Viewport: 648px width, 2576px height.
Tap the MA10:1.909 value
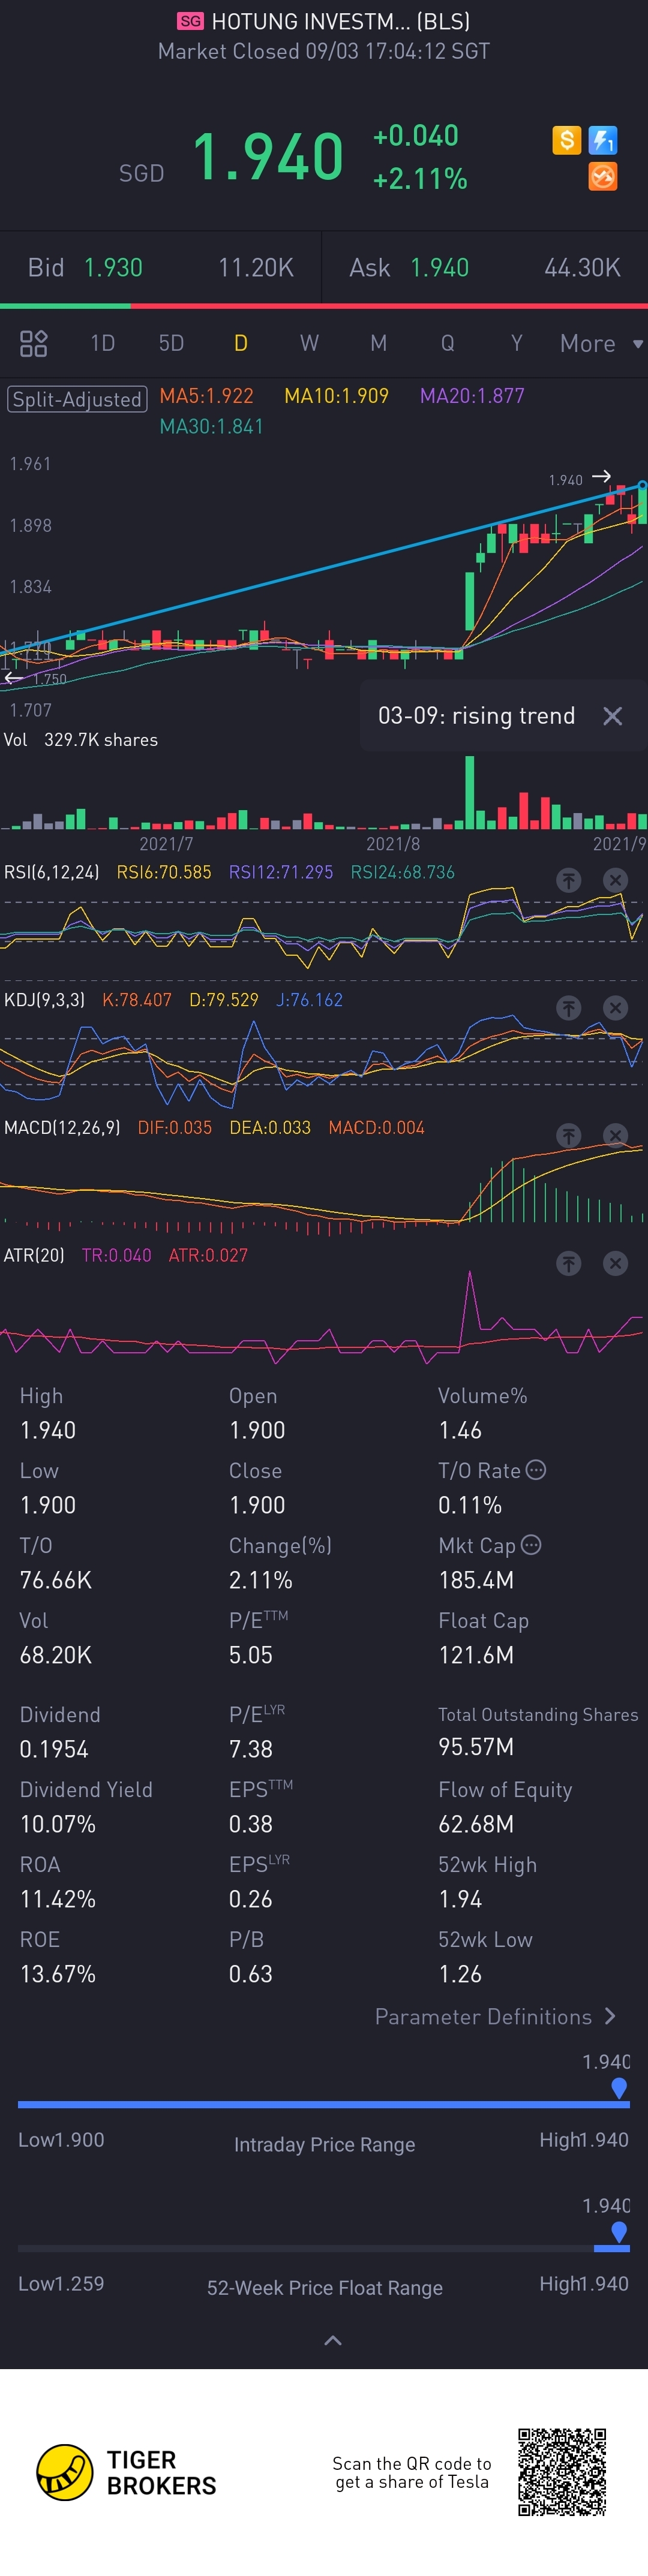(x=336, y=396)
